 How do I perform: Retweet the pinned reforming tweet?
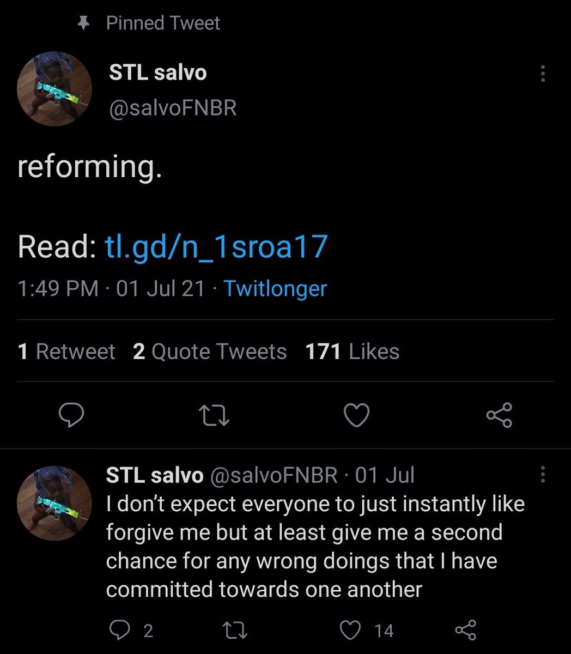pyautogui.click(x=214, y=416)
